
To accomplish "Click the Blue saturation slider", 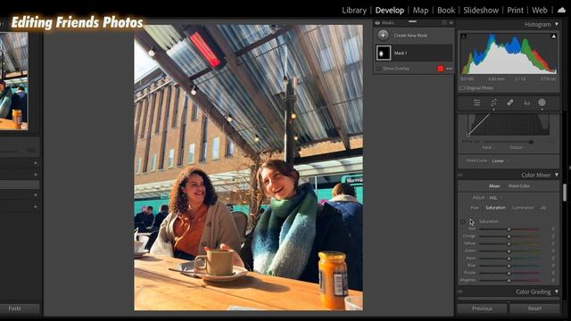I will (509, 266).
